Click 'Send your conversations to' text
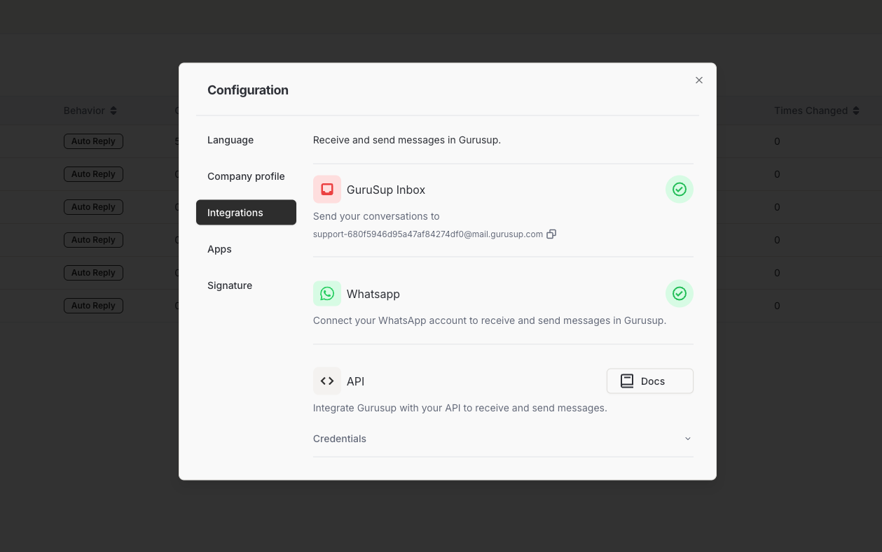Viewport: 882px width, 552px height. click(376, 216)
